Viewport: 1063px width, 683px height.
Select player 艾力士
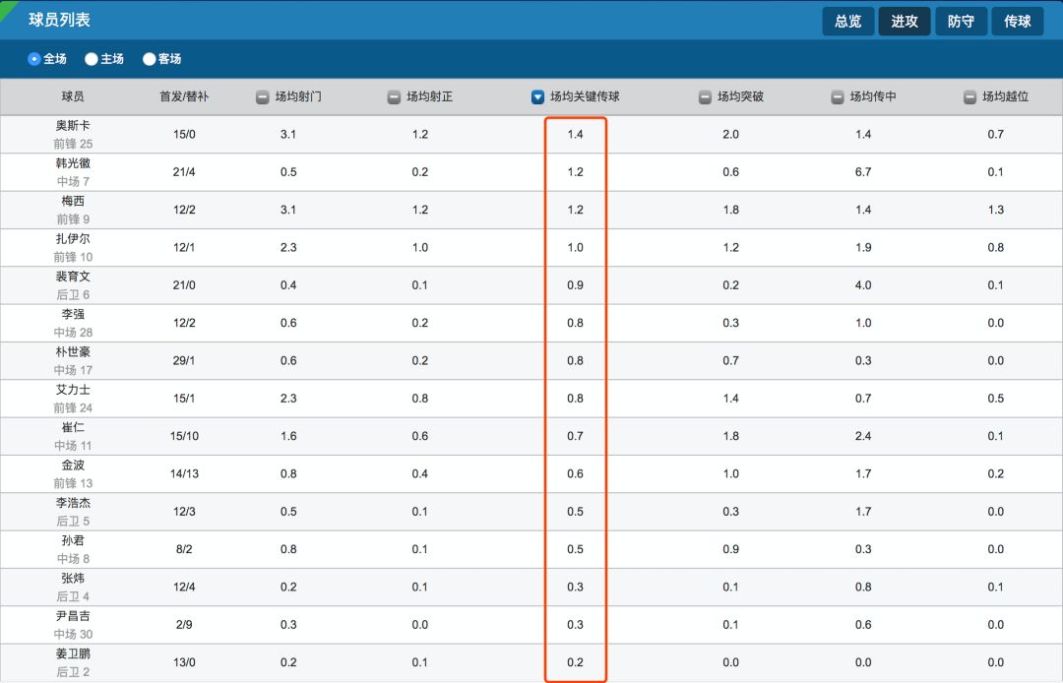click(x=73, y=390)
